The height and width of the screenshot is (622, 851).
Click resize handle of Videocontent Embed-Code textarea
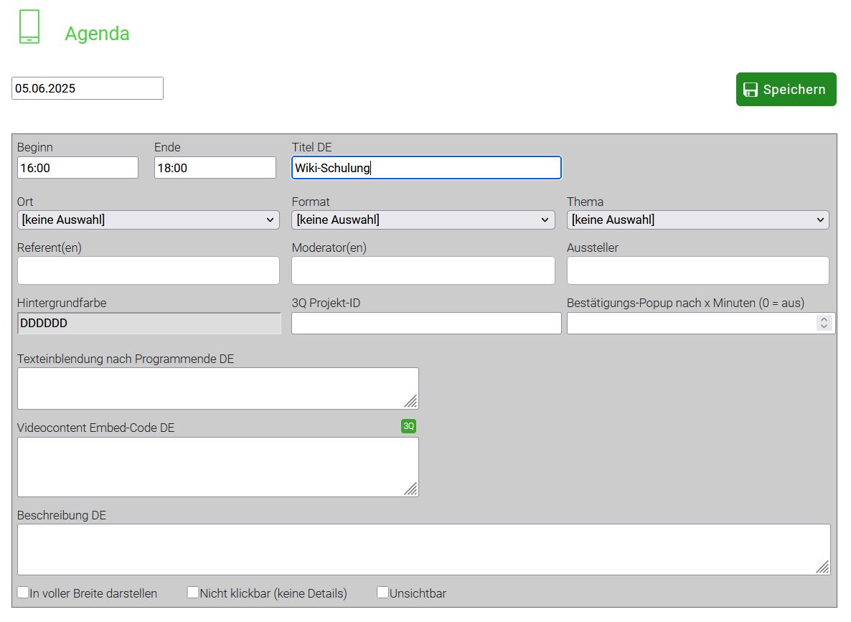(410, 489)
